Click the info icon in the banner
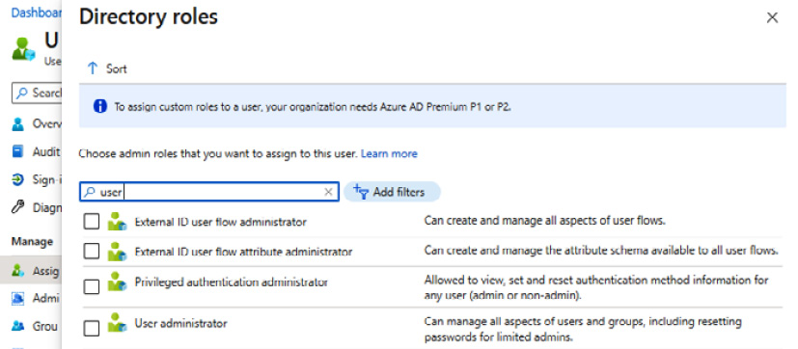The width and height of the screenshot is (798, 349). coord(100,106)
